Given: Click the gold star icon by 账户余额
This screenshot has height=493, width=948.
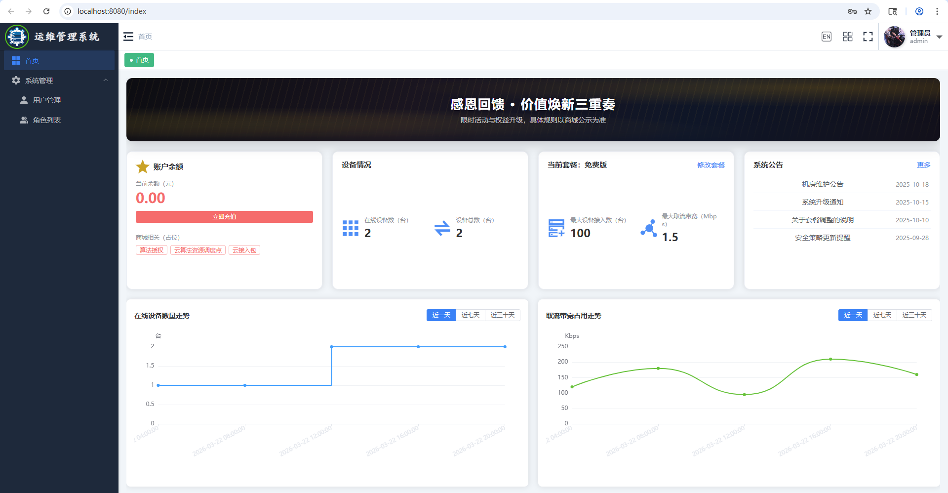Looking at the screenshot, I should [x=143, y=166].
